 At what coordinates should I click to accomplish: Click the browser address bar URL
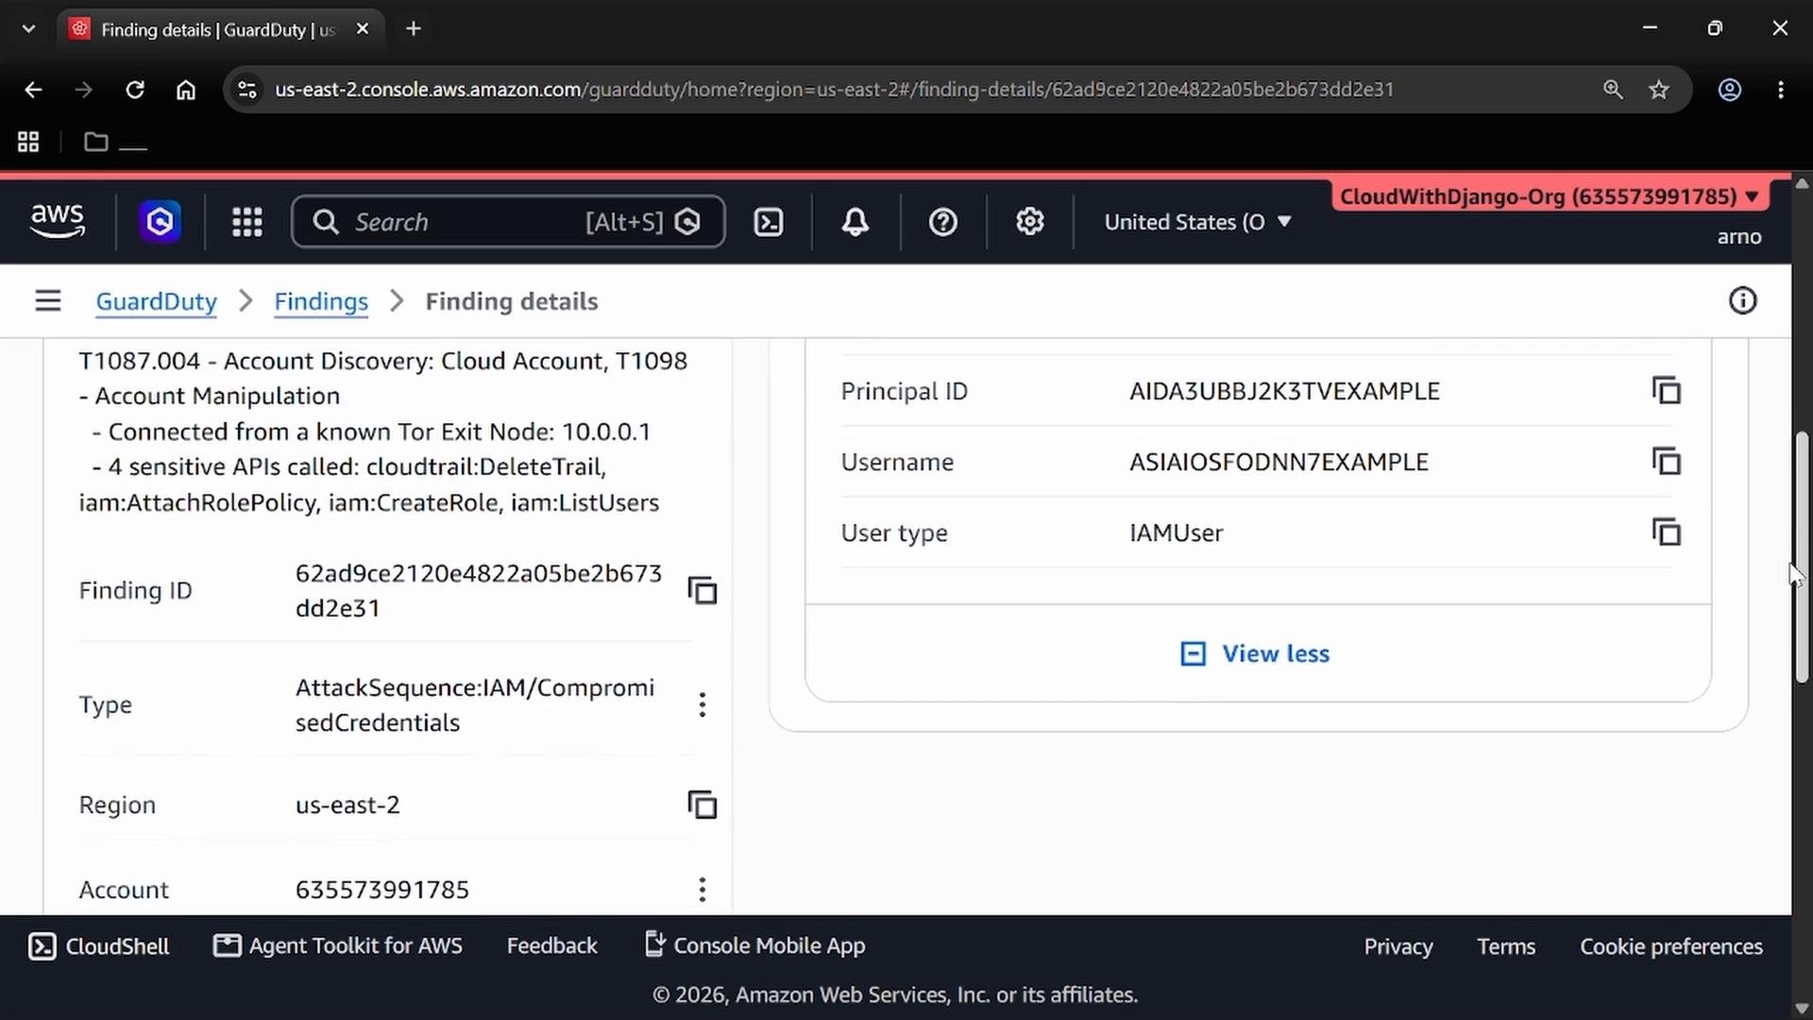(834, 90)
